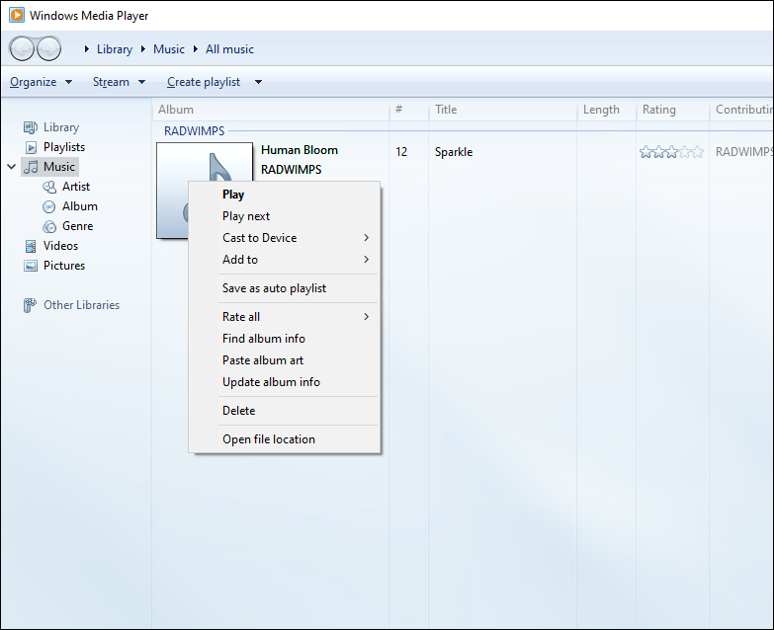This screenshot has width=774, height=630.
Task: Sort by the Length column header
Action: click(x=607, y=110)
